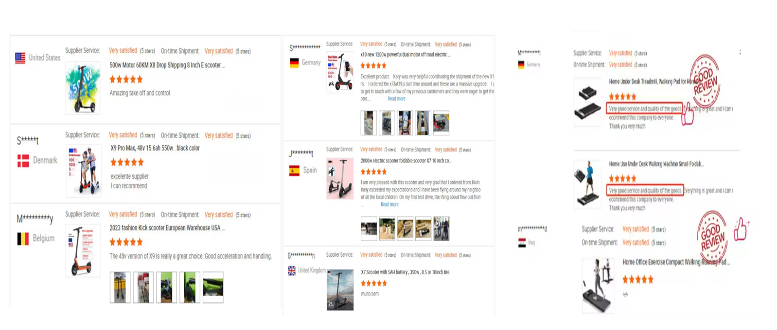Open the 2000w electric scooter foldable X7 title

tap(406, 161)
